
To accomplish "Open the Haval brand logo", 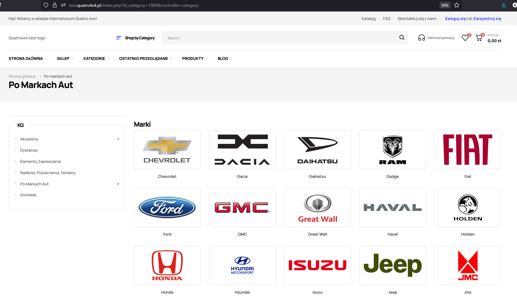I will [x=393, y=208].
